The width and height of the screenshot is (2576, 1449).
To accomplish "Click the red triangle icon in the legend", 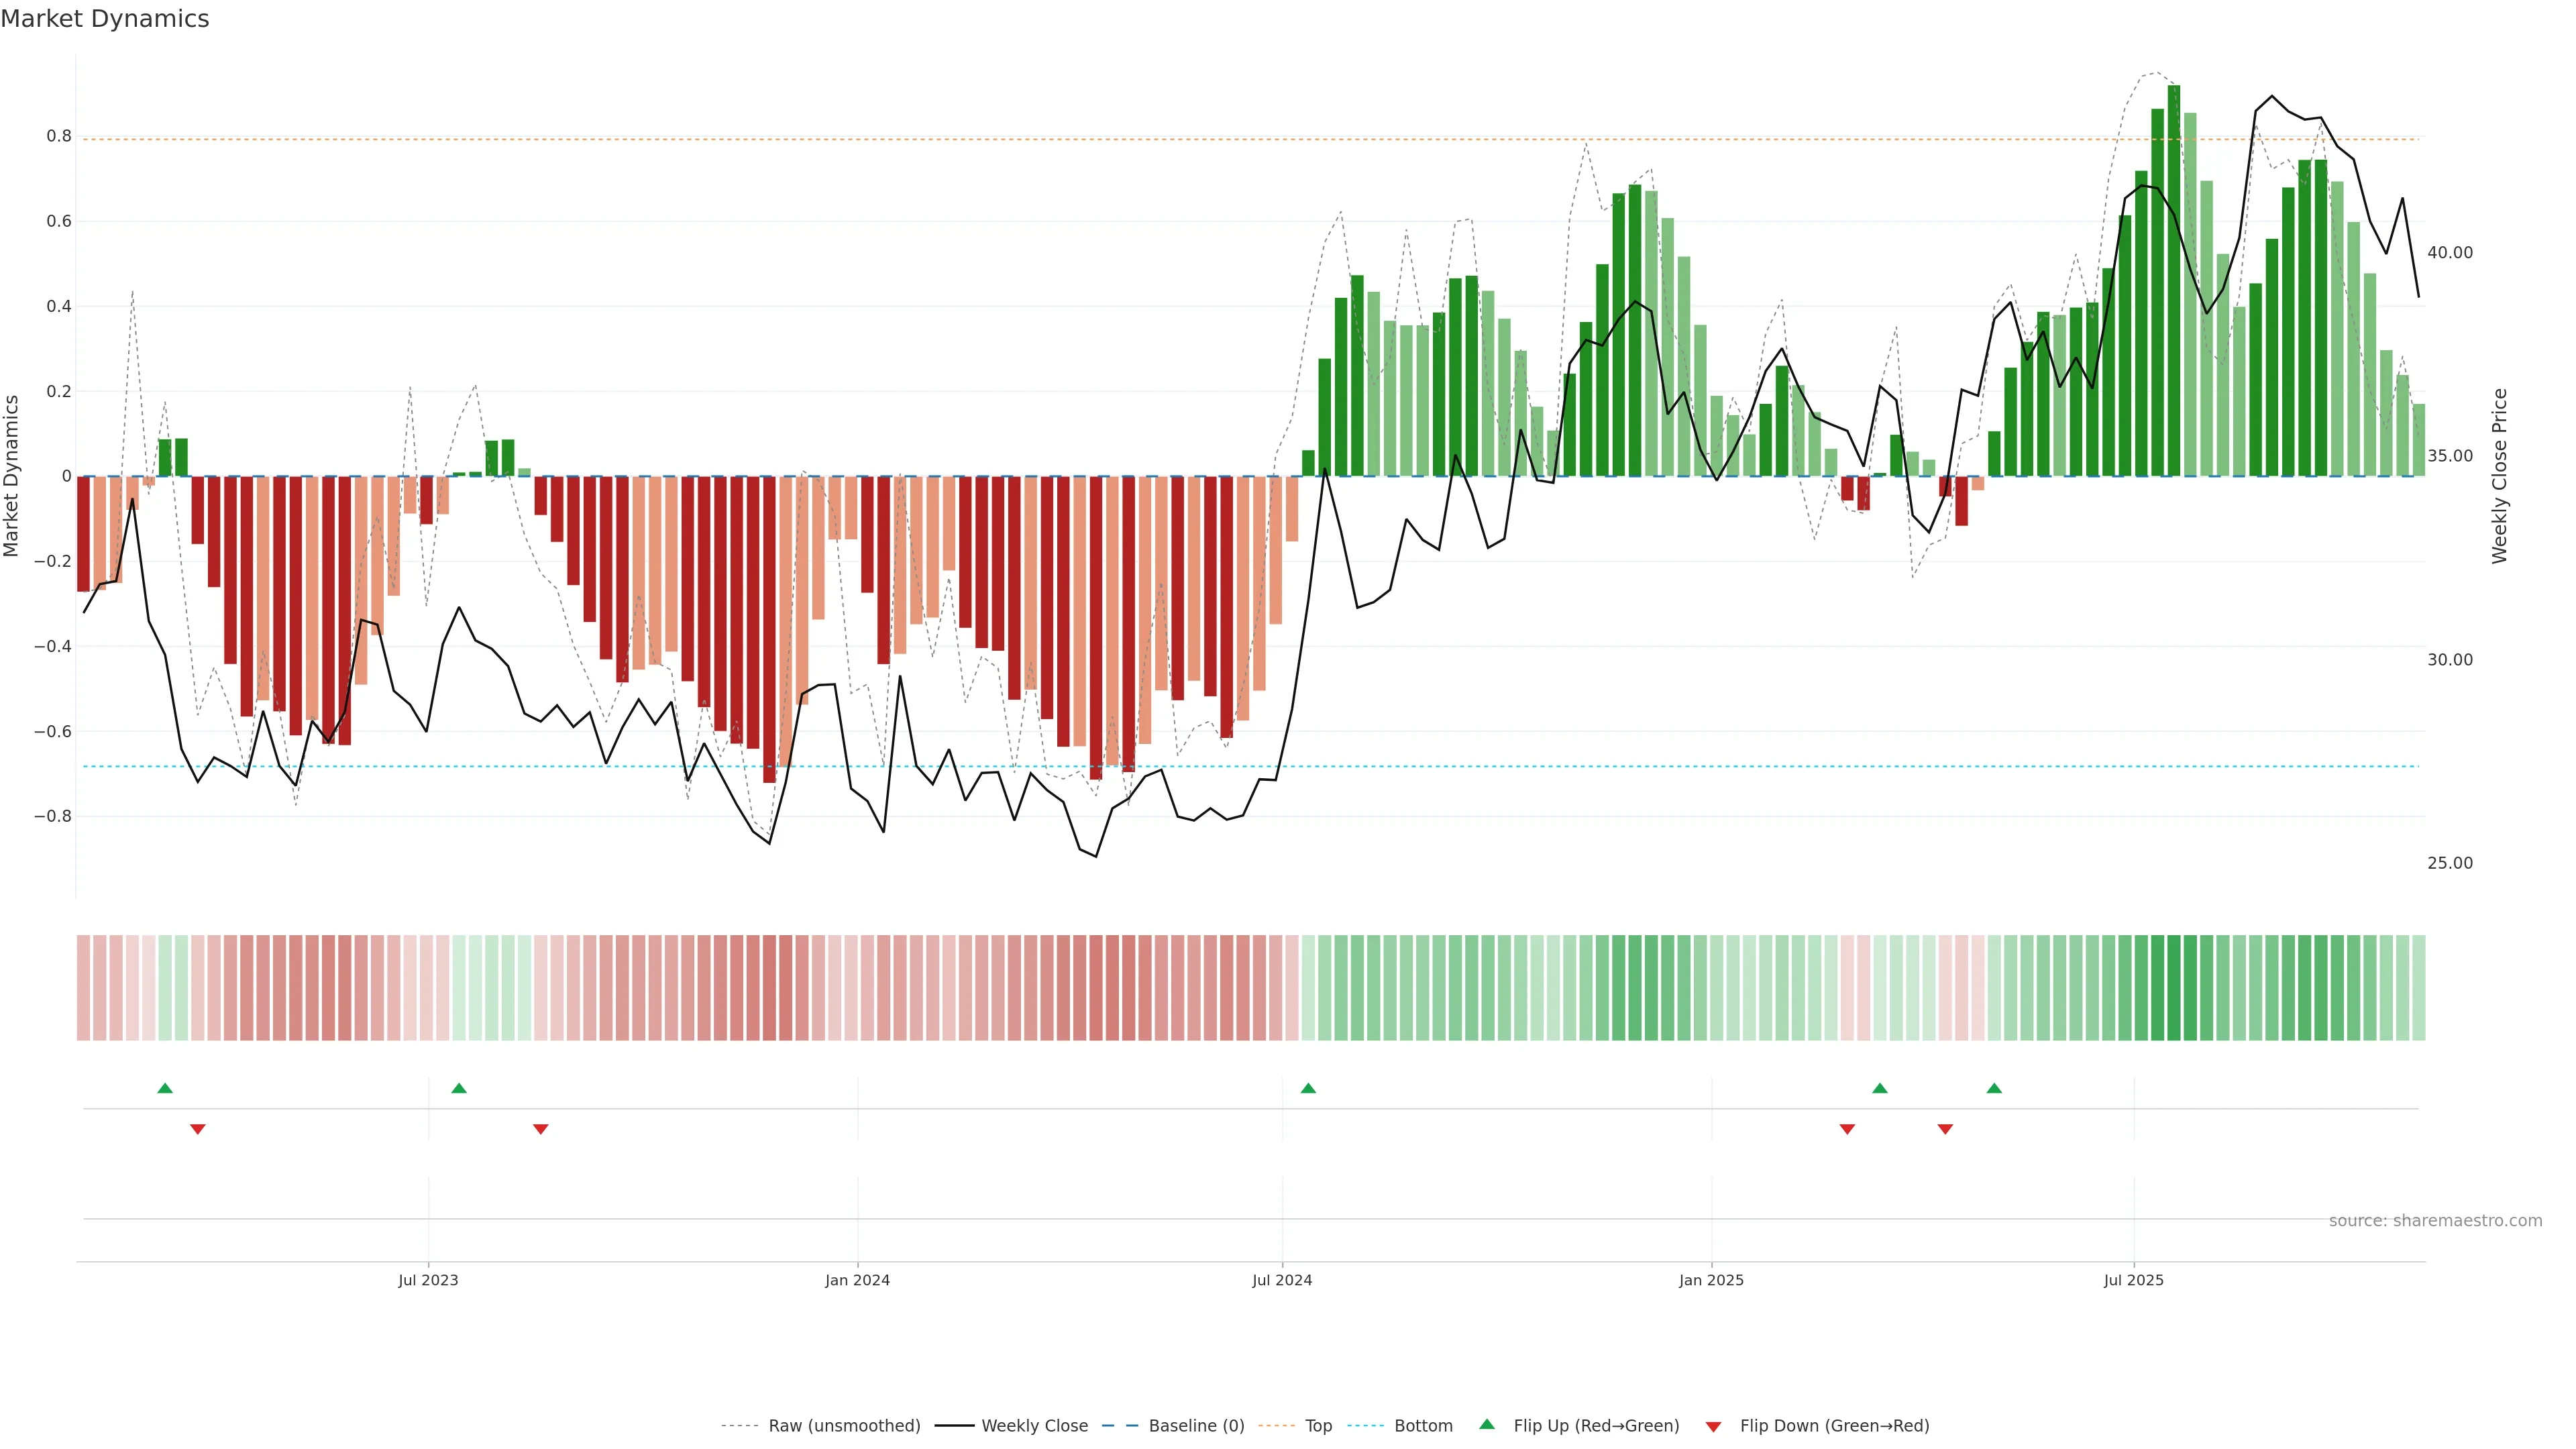I will pos(1713,1427).
